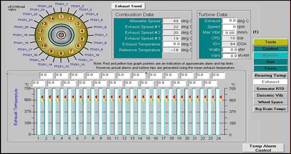Go to Bearing Temp screen
This screenshot has height=154, width=291.
click(270, 76)
